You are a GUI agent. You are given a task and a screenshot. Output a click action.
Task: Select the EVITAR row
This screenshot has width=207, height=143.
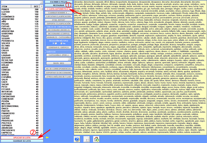click(x=20, y=26)
